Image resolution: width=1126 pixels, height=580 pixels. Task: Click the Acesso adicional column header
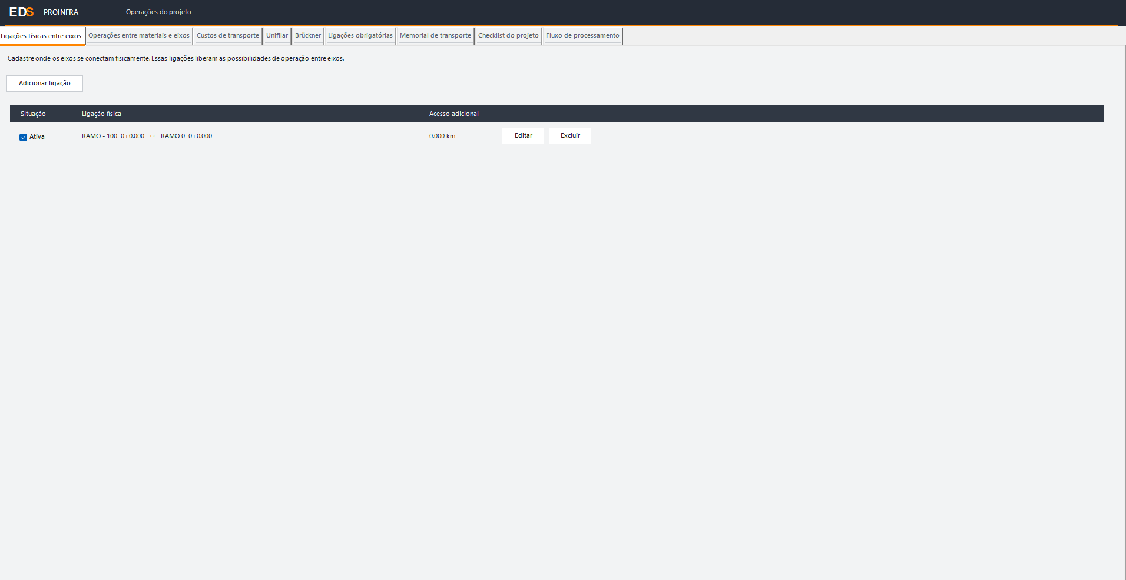click(x=454, y=114)
